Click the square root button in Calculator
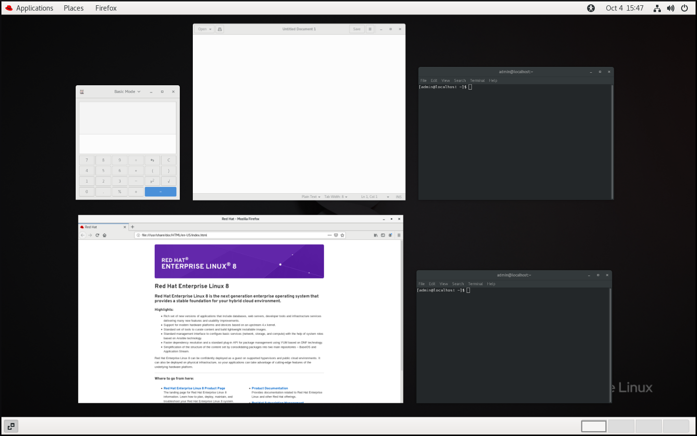The image size is (697, 436). (169, 181)
